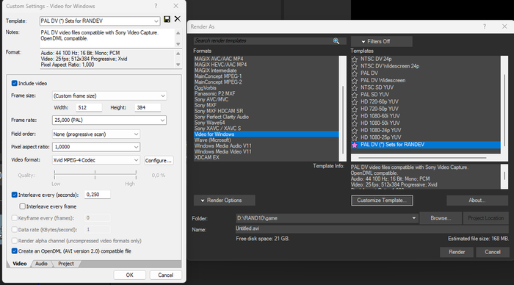Screen dimensions: 514x285
Task: Click the Quality slider track
Action: click(95, 175)
